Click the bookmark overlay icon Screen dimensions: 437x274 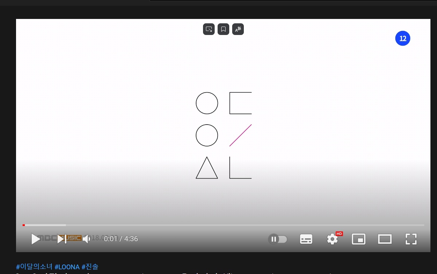[x=223, y=29]
